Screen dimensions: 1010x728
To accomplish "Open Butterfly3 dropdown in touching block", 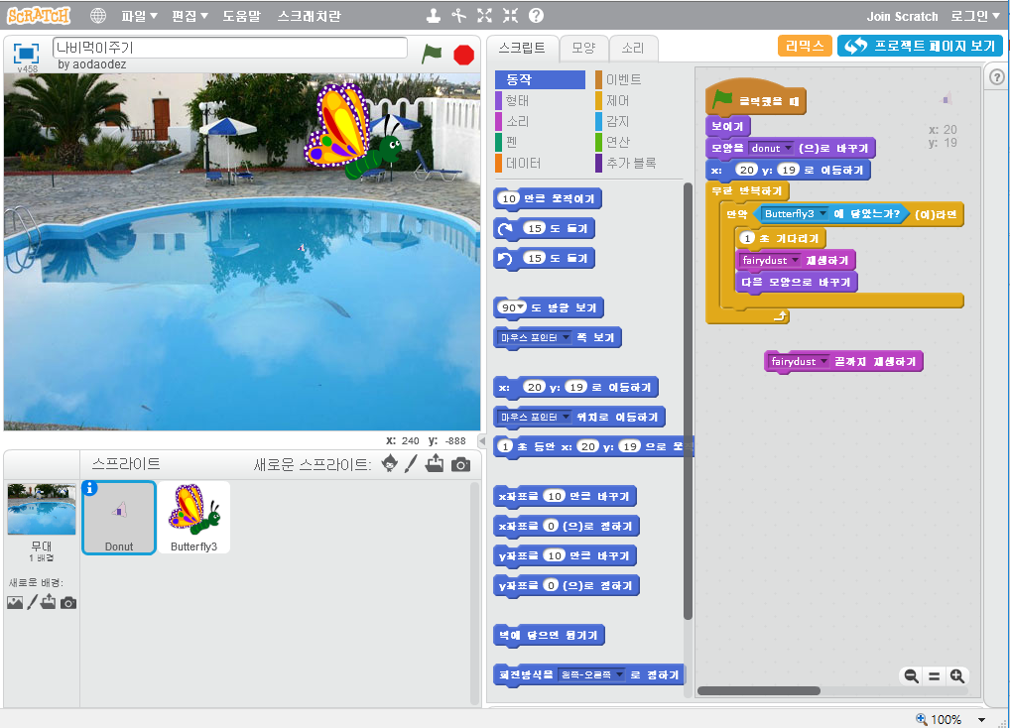I will 821,213.
